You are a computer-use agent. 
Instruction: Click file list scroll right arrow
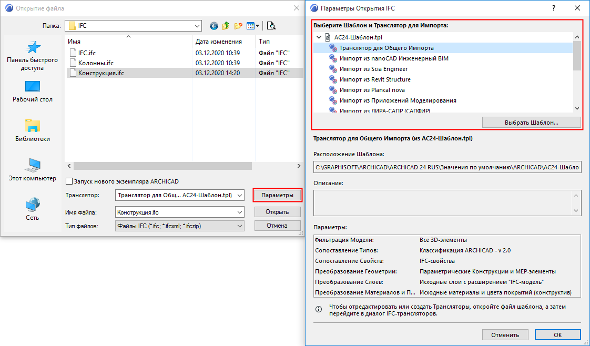(x=299, y=166)
